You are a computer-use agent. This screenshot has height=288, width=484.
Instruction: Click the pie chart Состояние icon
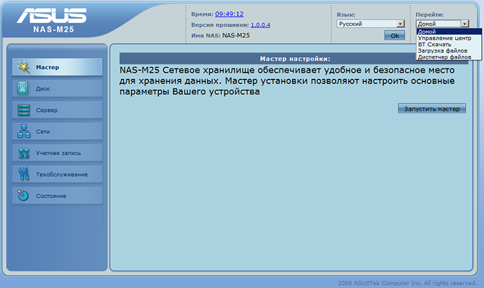(x=23, y=195)
